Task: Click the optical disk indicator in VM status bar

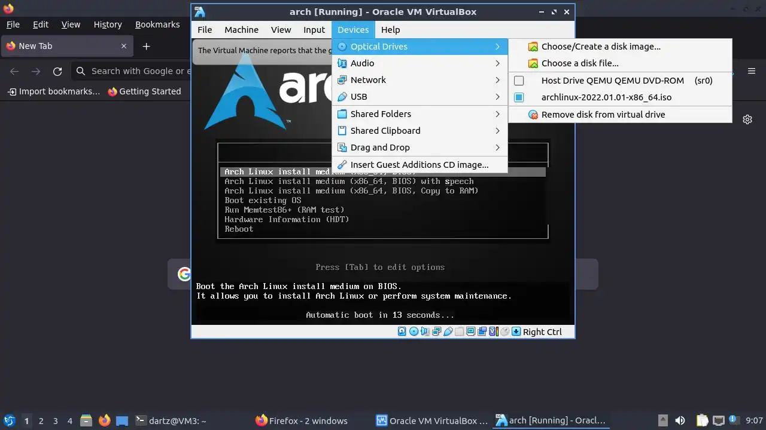Action: 414,331
